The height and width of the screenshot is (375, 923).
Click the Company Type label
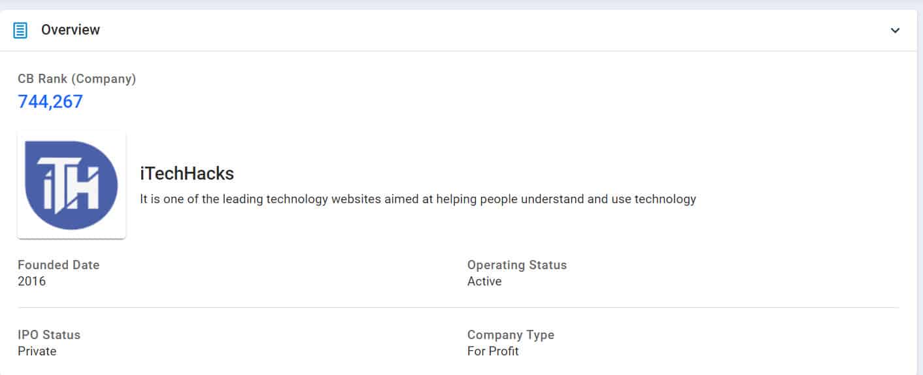tap(511, 335)
